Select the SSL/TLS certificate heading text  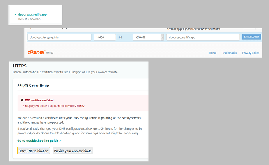33,86
